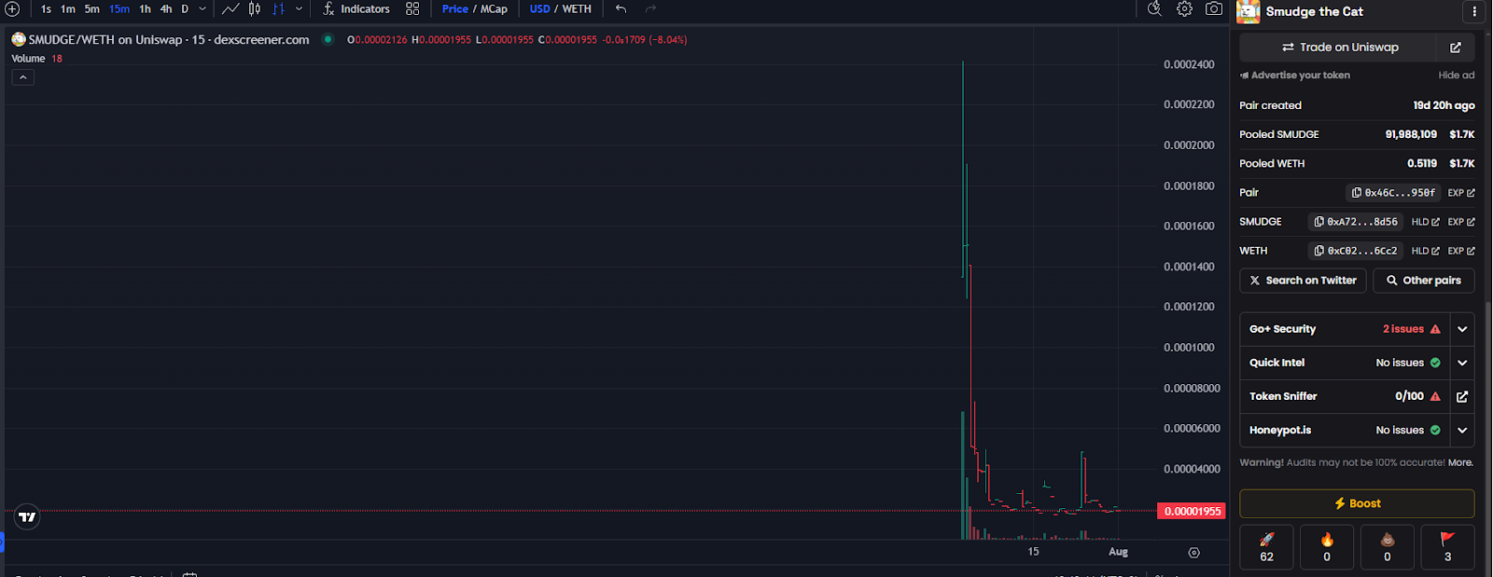Click the Smudge the Cat token avatar
The image size is (1493, 577).
[1249, 12]
